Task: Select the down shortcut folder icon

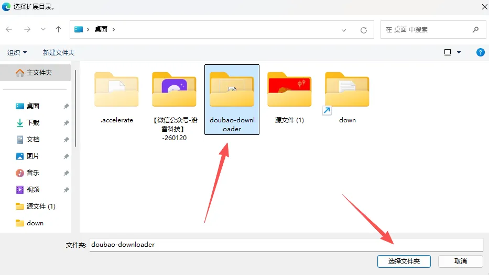Action: [x=347, y=89]
